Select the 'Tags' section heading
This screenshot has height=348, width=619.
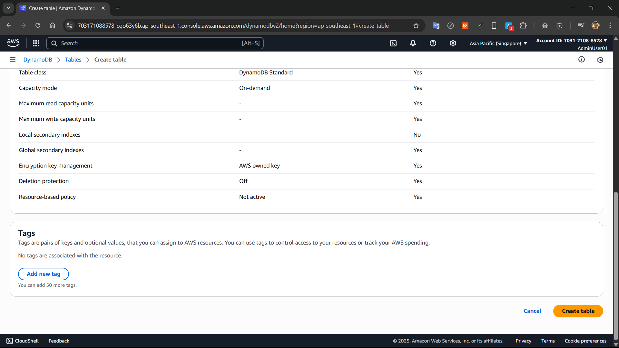pos(26,233)
